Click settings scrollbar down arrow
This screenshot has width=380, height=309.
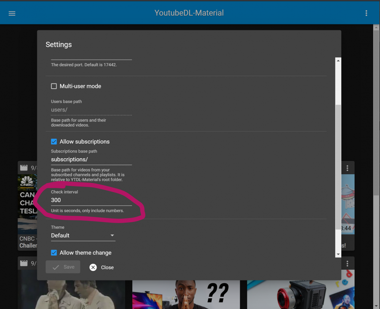click(x=338, y=254)
